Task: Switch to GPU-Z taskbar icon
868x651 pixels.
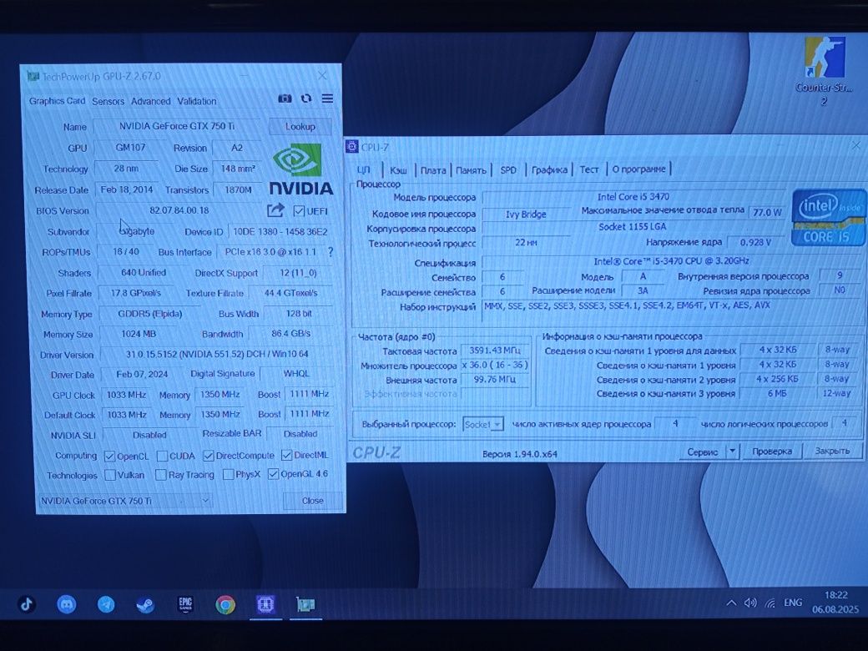Action: click(305, 604)
